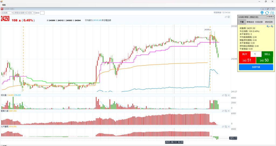Click the blue refresh arrows icon

tap(267, 13)
